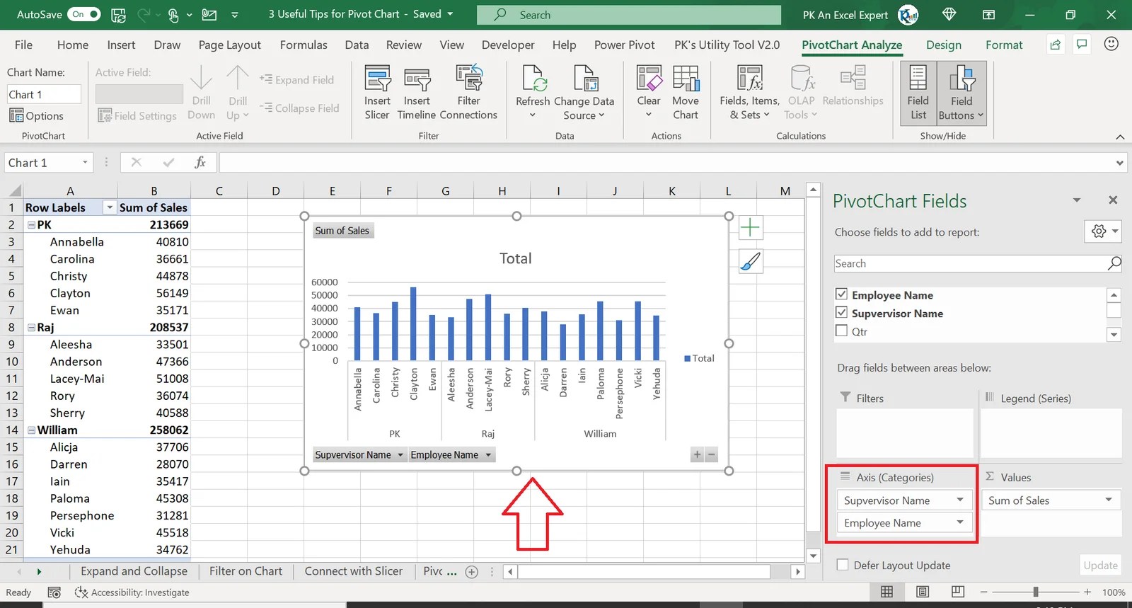Switch to Page Layout view icon
Viewport: 1132px width, 608px height.
(x=923, y=592)
